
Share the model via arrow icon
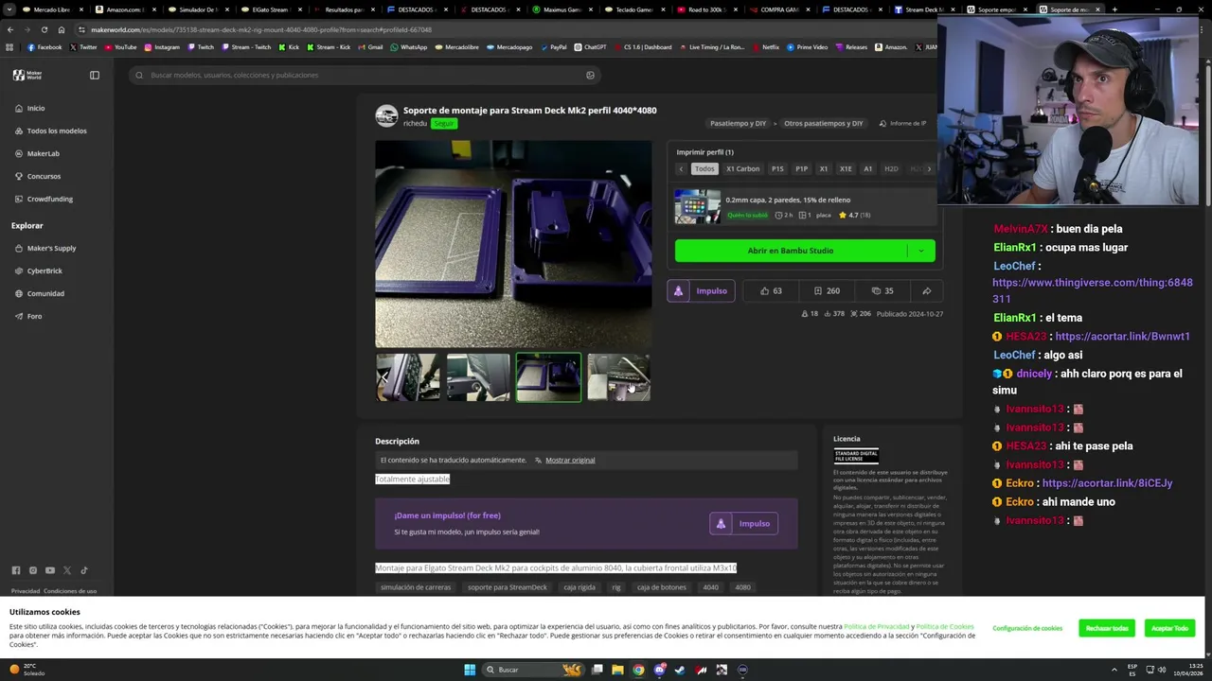point(927,290)
